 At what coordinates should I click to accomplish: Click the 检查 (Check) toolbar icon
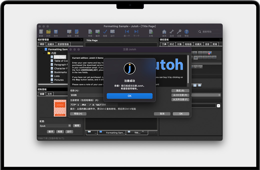[x=105, y=32]
